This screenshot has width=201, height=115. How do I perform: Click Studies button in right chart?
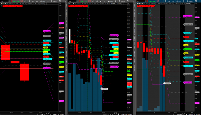(190, 1)
